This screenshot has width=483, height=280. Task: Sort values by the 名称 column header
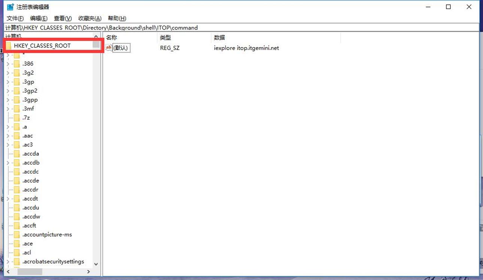point(112,38)
